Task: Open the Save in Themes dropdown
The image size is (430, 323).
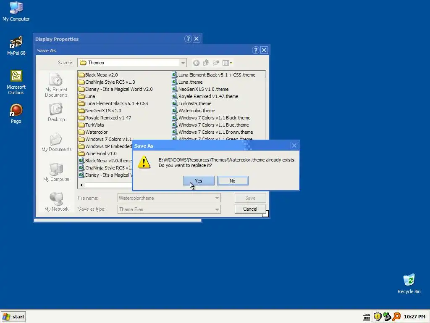Action: [x=183, y=63]
